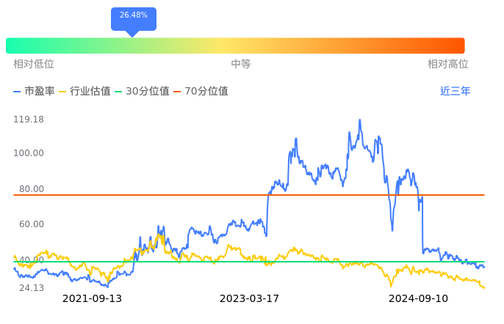Click the 80.00 y-axis label
This screenshot has width=504, height=324.
[x=32, y=189]
